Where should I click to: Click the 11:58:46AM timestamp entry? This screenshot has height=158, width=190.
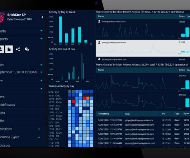coord(116,143)
